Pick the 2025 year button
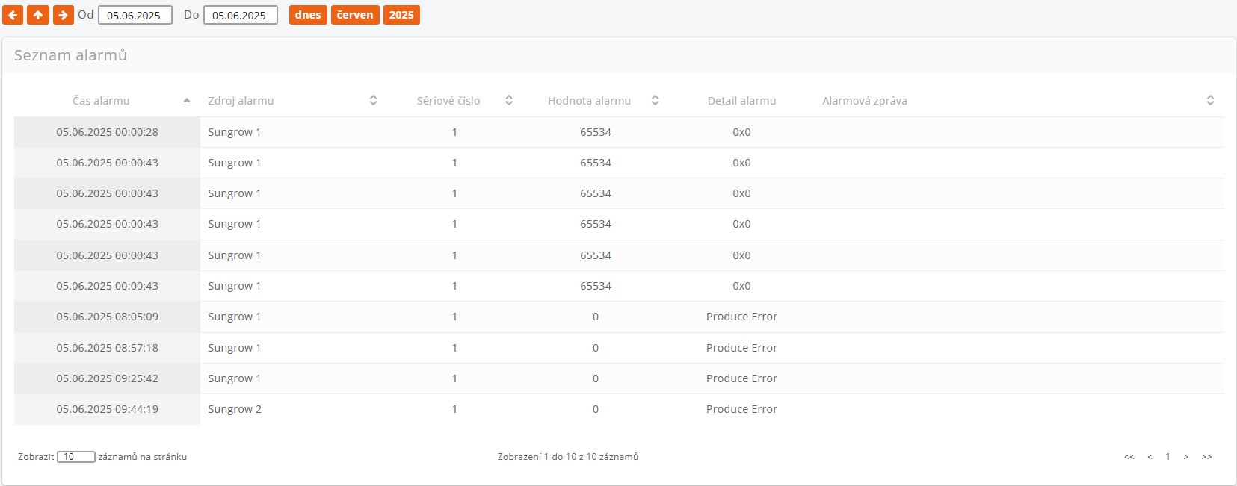1237x486 pixels. coord(401,15)
